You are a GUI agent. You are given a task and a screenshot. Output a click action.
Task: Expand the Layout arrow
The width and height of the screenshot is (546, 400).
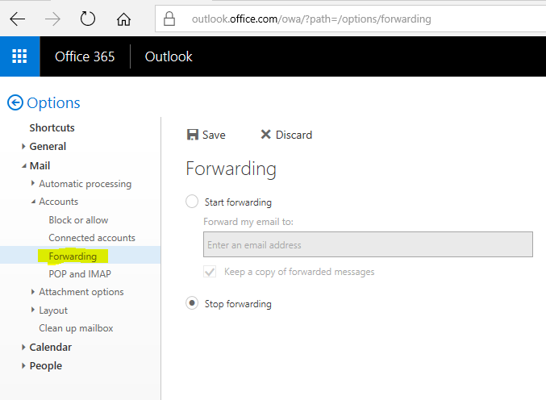33,310
